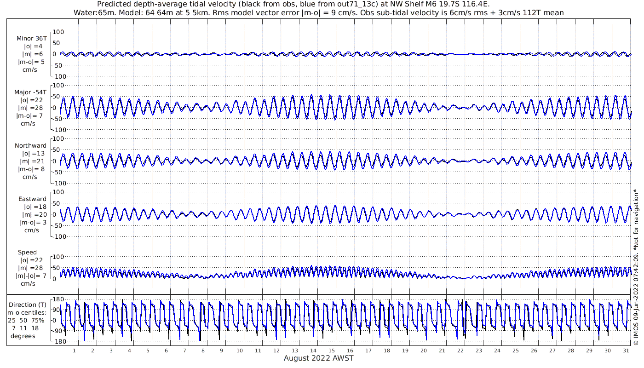Click the day '1' tick label on x-axis
Viewport: 644px width, 368px height.
(74, 351)
